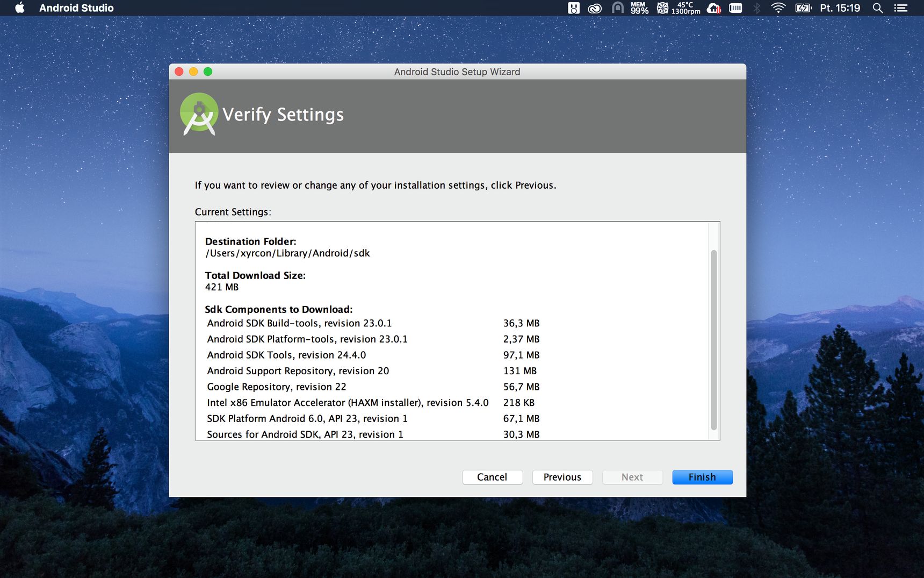Open Spotlight search magnifier
The image size is (924, 578).
point(878,8)
